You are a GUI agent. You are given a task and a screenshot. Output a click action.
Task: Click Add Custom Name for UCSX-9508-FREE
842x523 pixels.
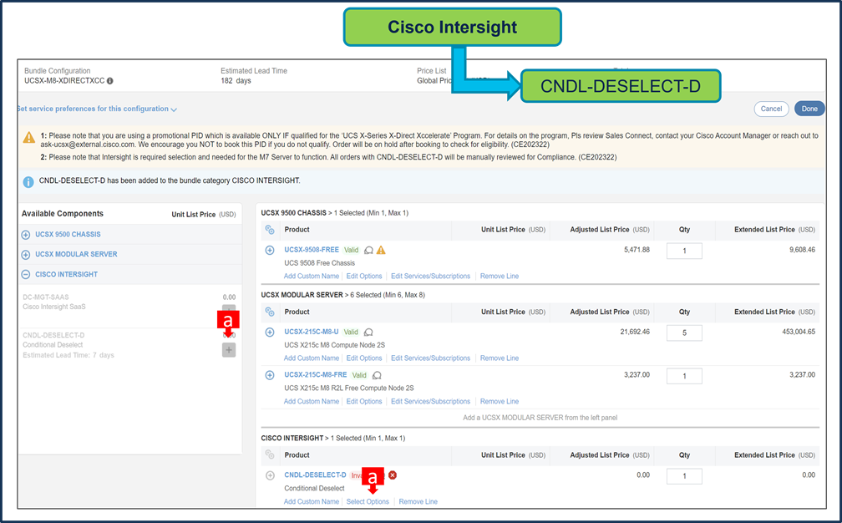[312, 276]
